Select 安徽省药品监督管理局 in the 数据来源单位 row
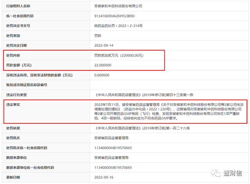Image resolution: width=250 pixels, height=184 pixels. (111, 158)
